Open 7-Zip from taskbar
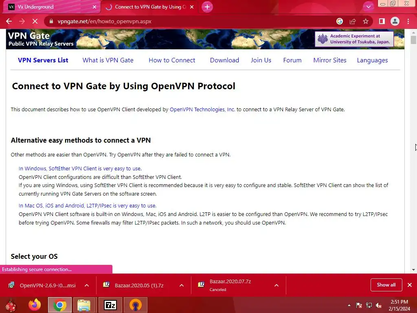417x313 pixels. pos(110,305)
